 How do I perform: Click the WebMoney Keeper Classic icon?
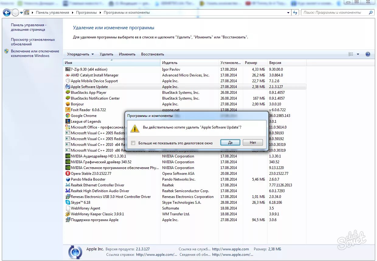[68, 214]
